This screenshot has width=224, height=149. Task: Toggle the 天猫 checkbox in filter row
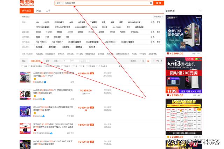click(79, 66)
